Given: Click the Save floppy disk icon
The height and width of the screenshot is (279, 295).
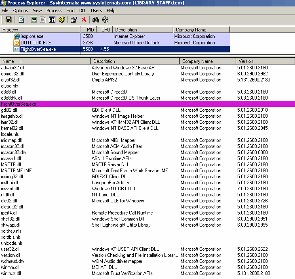Looking at the screenshot, I should tap(8, 19).
